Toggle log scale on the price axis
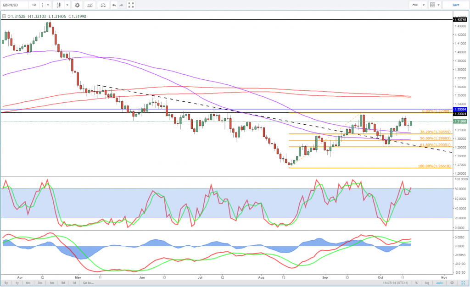The width and height of the screenshot is (470, 287). [427, 283]
